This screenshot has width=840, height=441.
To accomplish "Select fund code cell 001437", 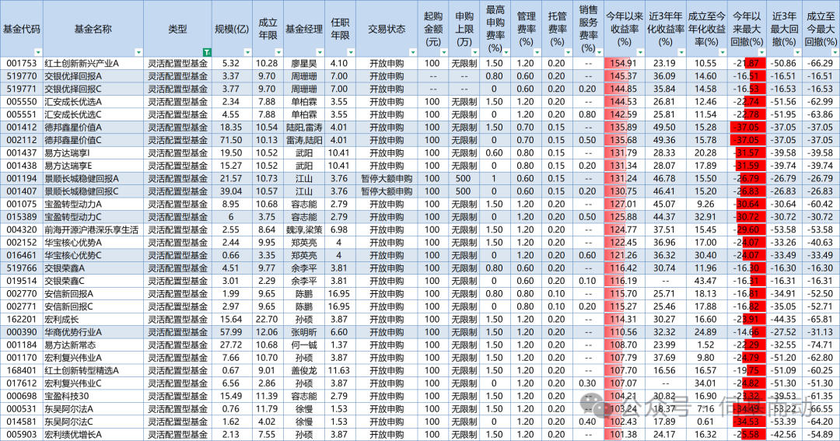I will [x=22, y=153].
